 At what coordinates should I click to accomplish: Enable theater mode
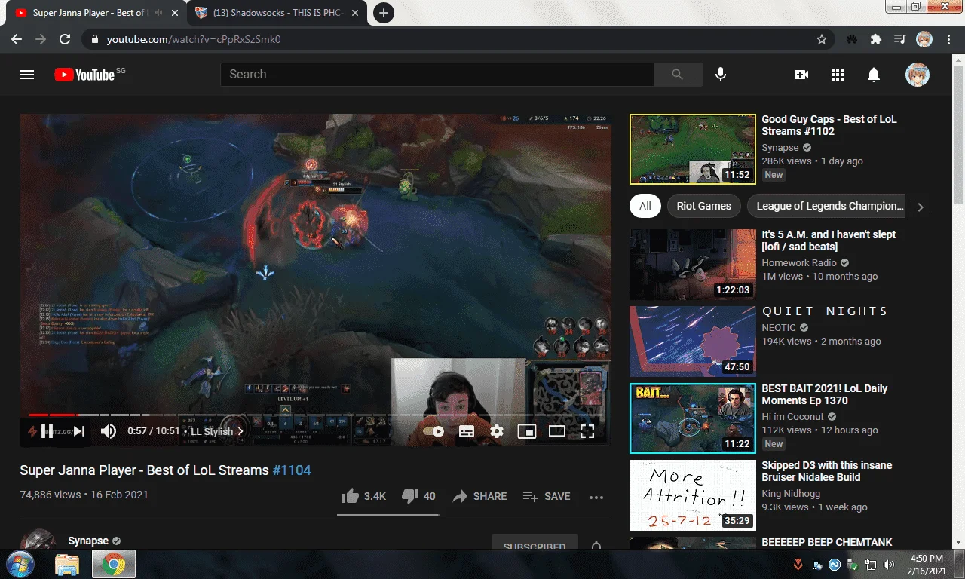tap(557, 431)
